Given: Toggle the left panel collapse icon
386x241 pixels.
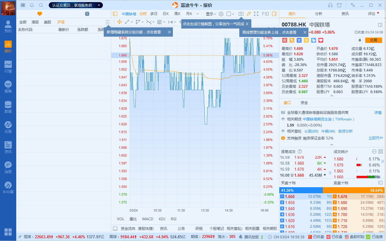Looking at the screenshot, I should pyautogui.click(x=115, y=14).
